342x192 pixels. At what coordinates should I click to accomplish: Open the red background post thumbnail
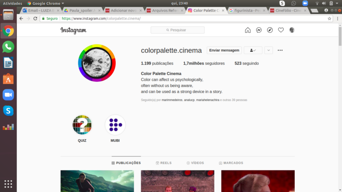(258, 181)
